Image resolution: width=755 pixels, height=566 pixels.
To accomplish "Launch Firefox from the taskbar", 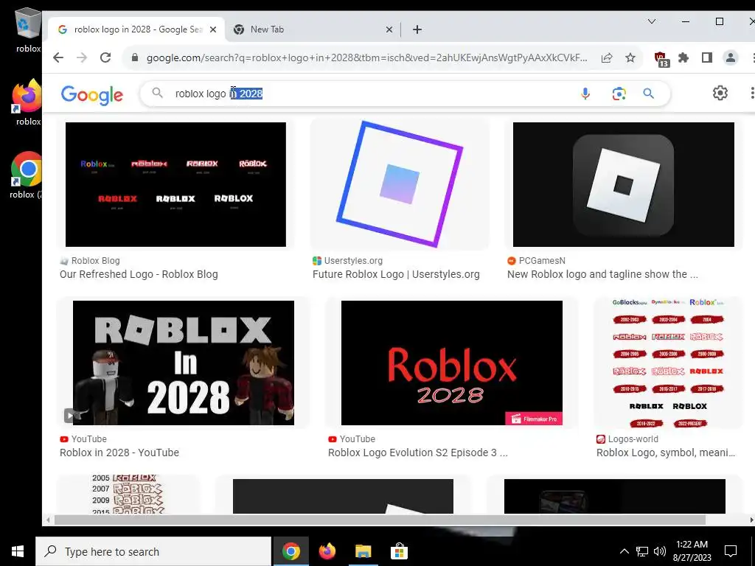I will click(x=327, y=551).
